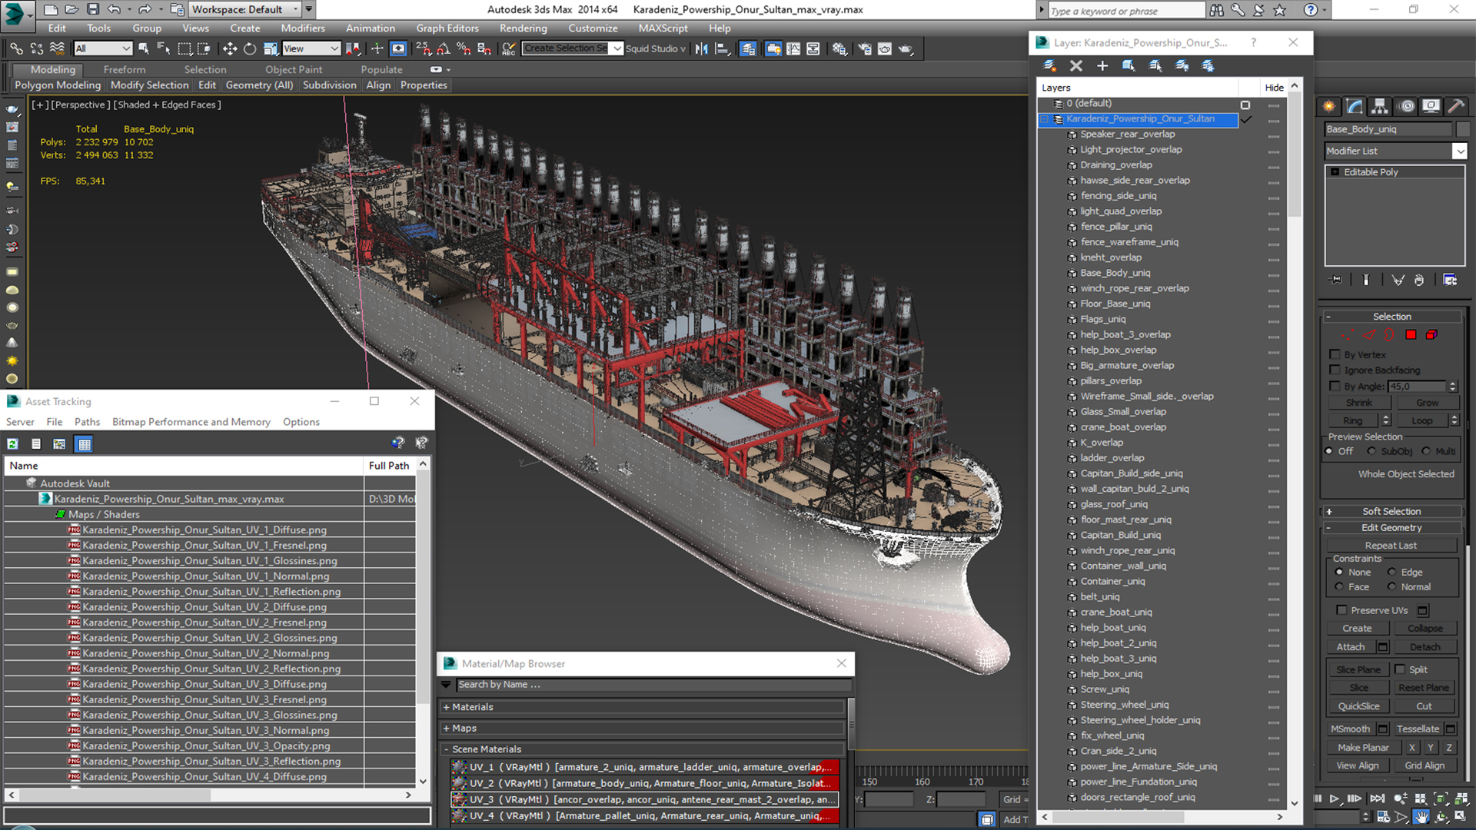Viewport: 1476px width, 830px height.
Task: Click Save File icon in quick access
Action: [92, 9]
